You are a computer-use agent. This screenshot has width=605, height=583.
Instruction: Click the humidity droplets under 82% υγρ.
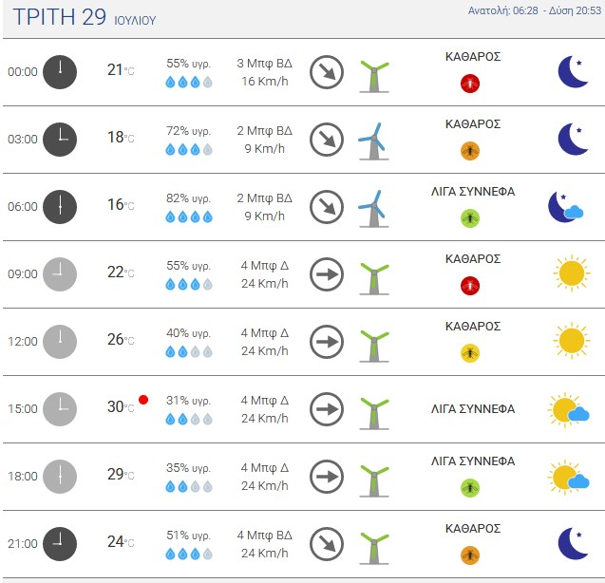coord(189,216)
